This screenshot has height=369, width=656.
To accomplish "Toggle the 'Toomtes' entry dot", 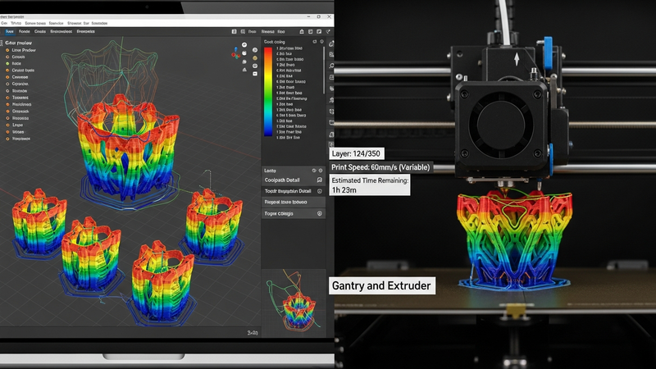I will point(7,98).
